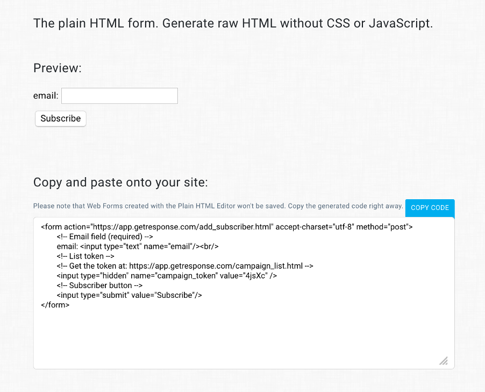
Task: Click empty area inside the code textarea
Action: pyautogui.click(x=244, y=338)
